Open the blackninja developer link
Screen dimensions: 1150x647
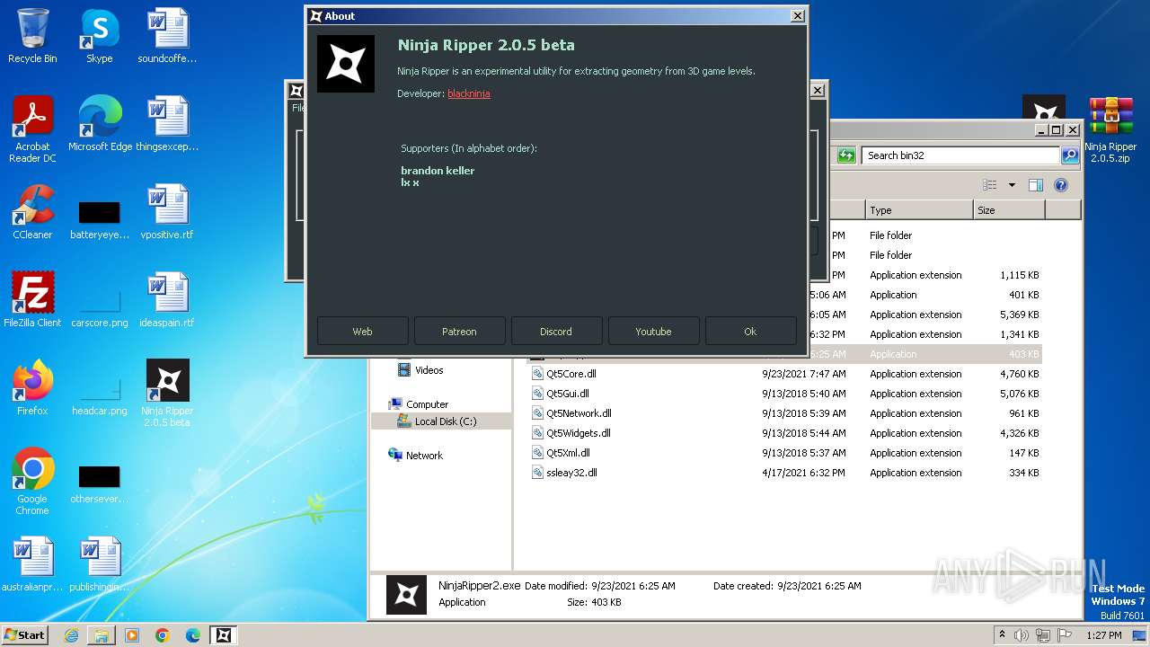tap(468, 93)
